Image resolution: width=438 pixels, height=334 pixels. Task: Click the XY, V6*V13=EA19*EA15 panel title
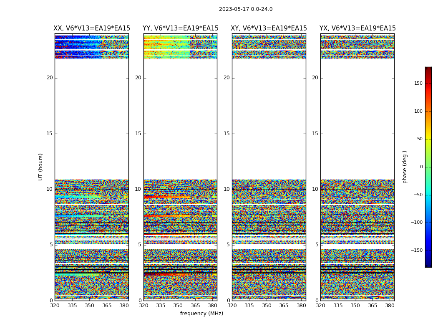(x=269, y=28)
